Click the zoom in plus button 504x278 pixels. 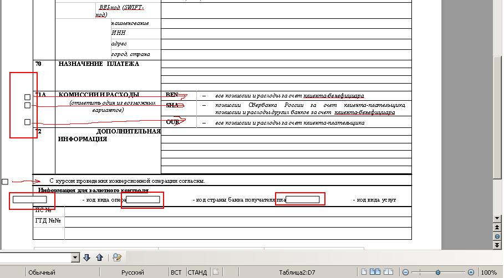(x=471, y=272)
